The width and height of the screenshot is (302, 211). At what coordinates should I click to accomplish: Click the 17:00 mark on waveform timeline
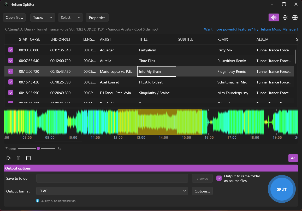point(232,138)
